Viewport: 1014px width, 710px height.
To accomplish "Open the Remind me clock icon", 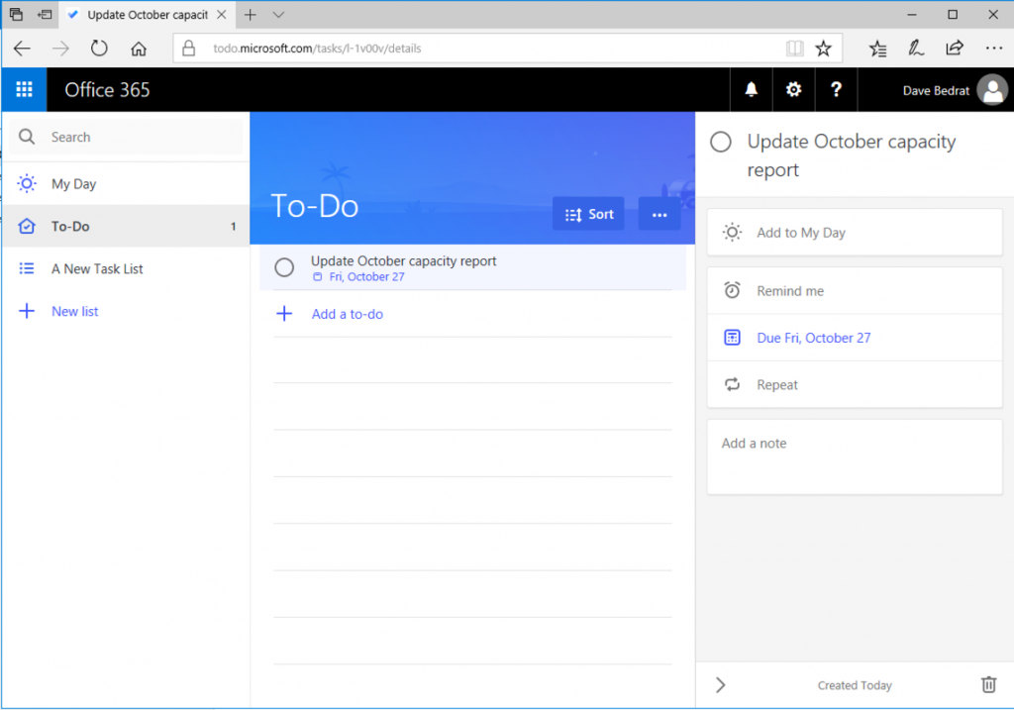I will (732, 290).
